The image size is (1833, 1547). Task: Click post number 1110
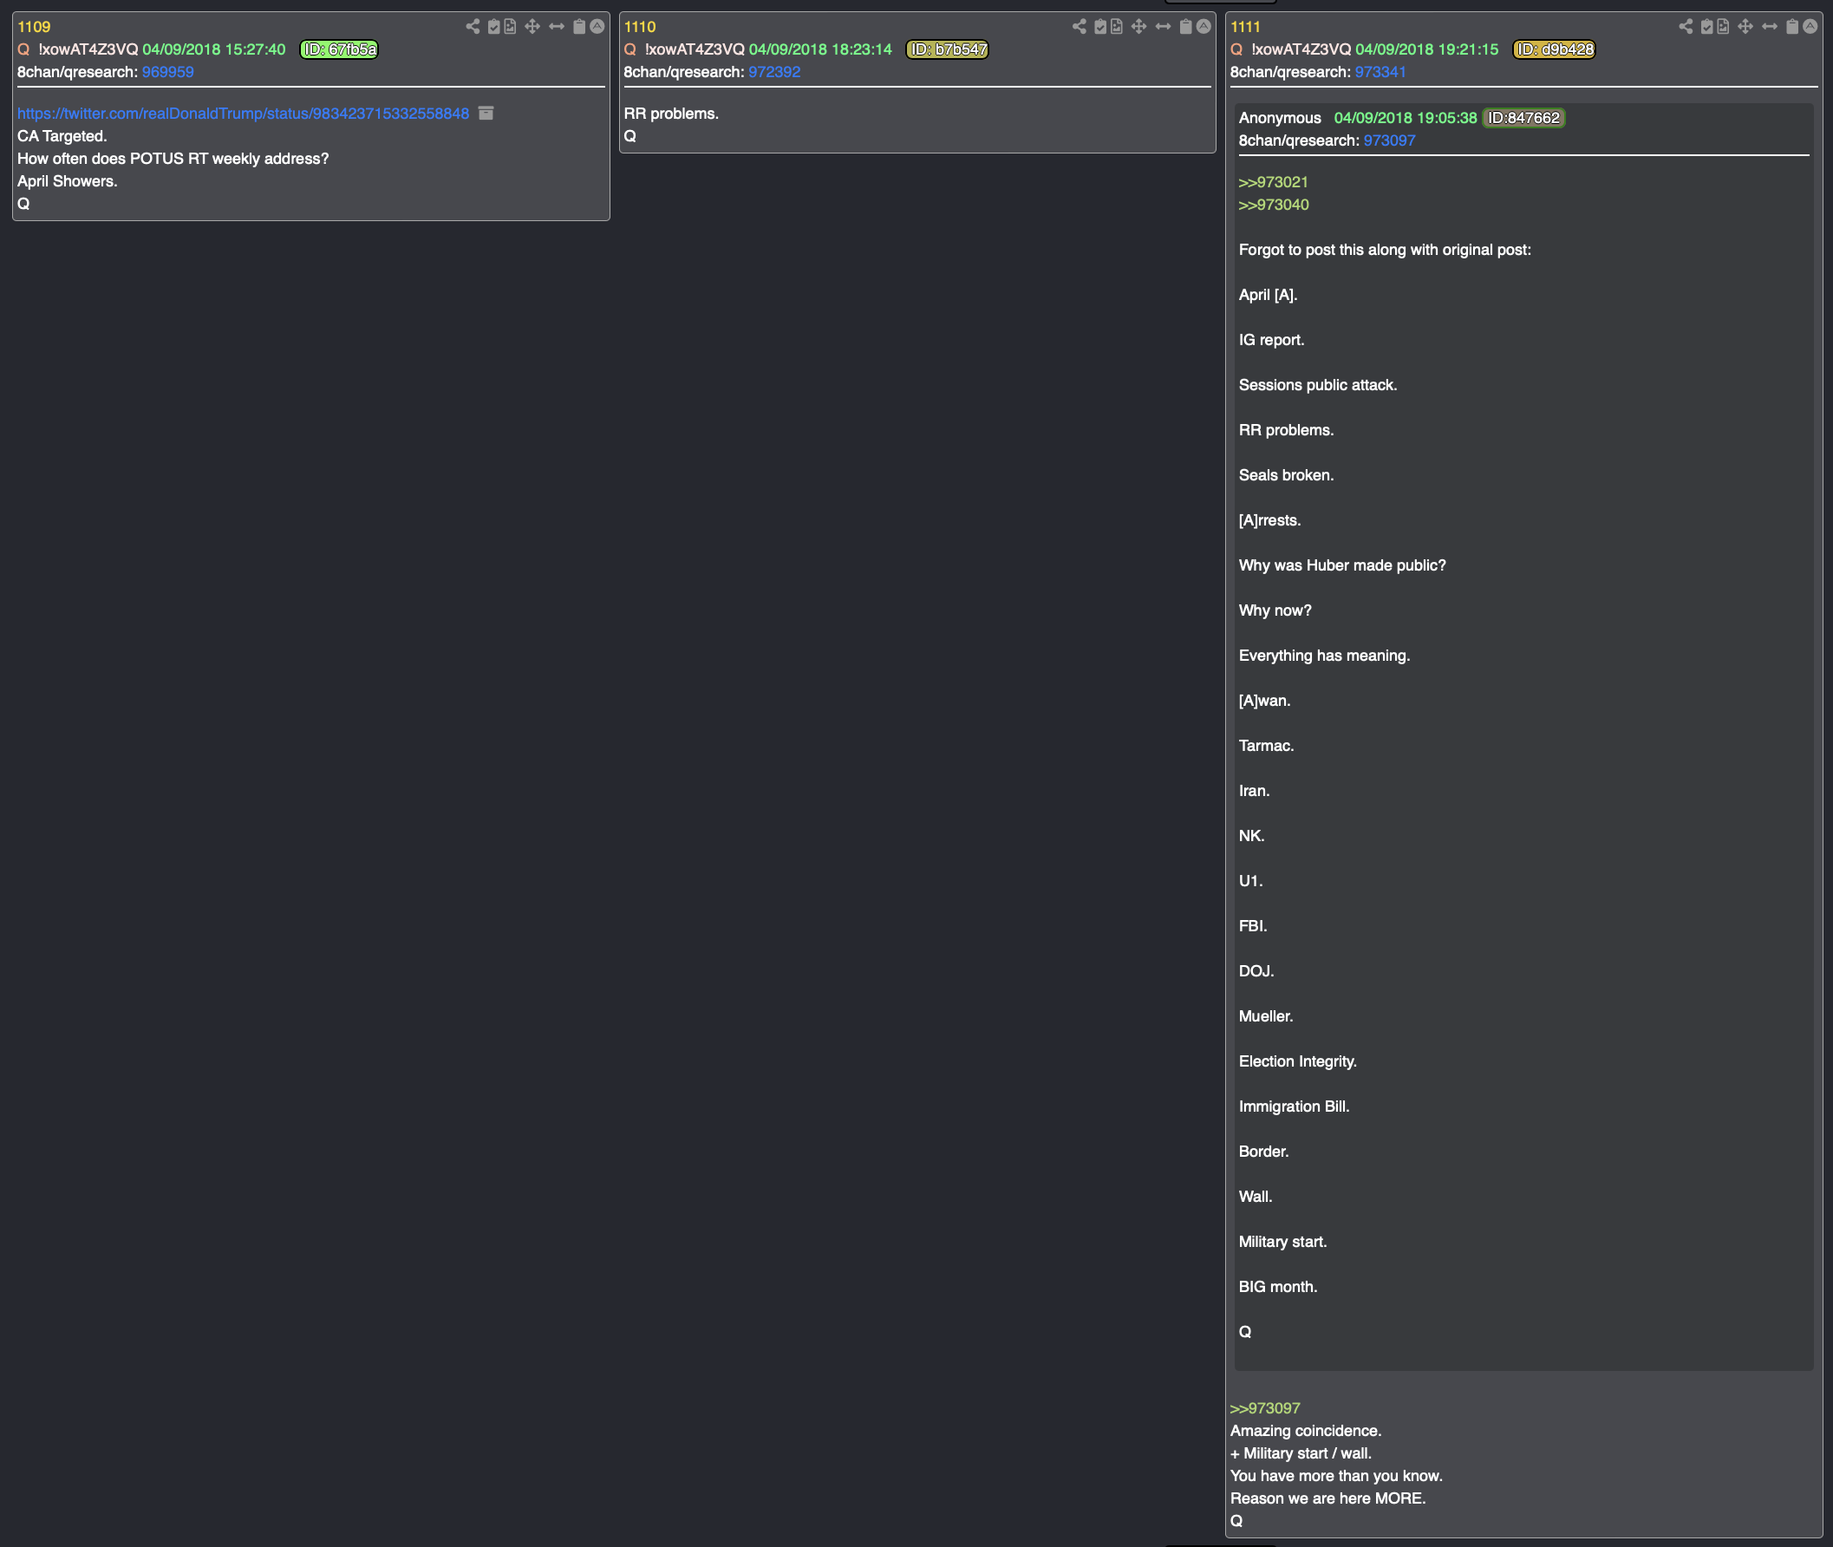coord(640,27)
